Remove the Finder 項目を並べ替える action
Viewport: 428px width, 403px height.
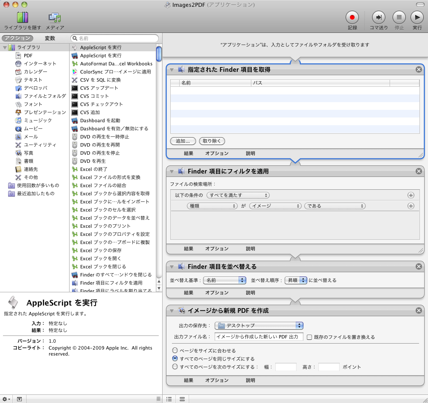[419, 267]
